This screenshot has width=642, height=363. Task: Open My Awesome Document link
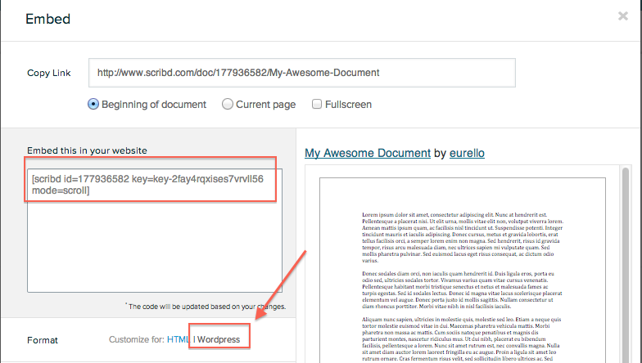pyautogui.click(x=368, y=153)
